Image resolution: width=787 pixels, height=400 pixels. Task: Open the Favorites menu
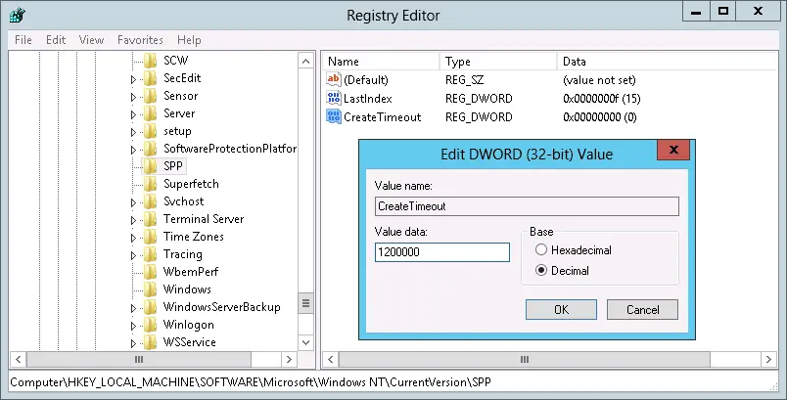click(x=140, y=39)
